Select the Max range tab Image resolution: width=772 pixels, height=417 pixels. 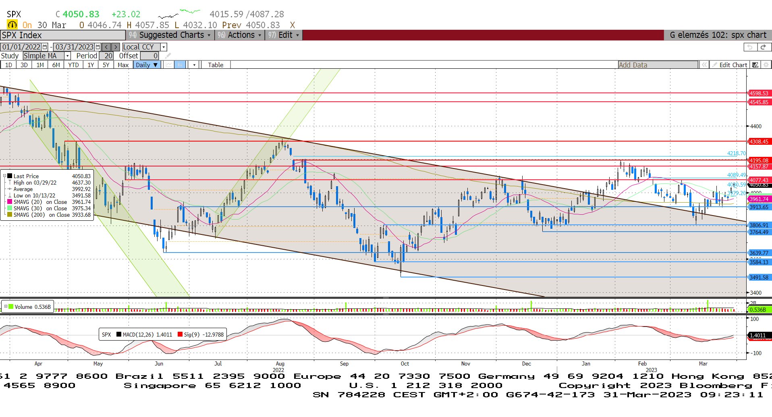(123, 65)
